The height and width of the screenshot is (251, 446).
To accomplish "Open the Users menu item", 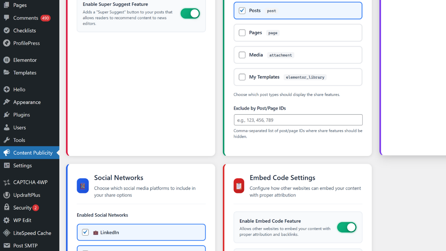I will pos(30,128).
